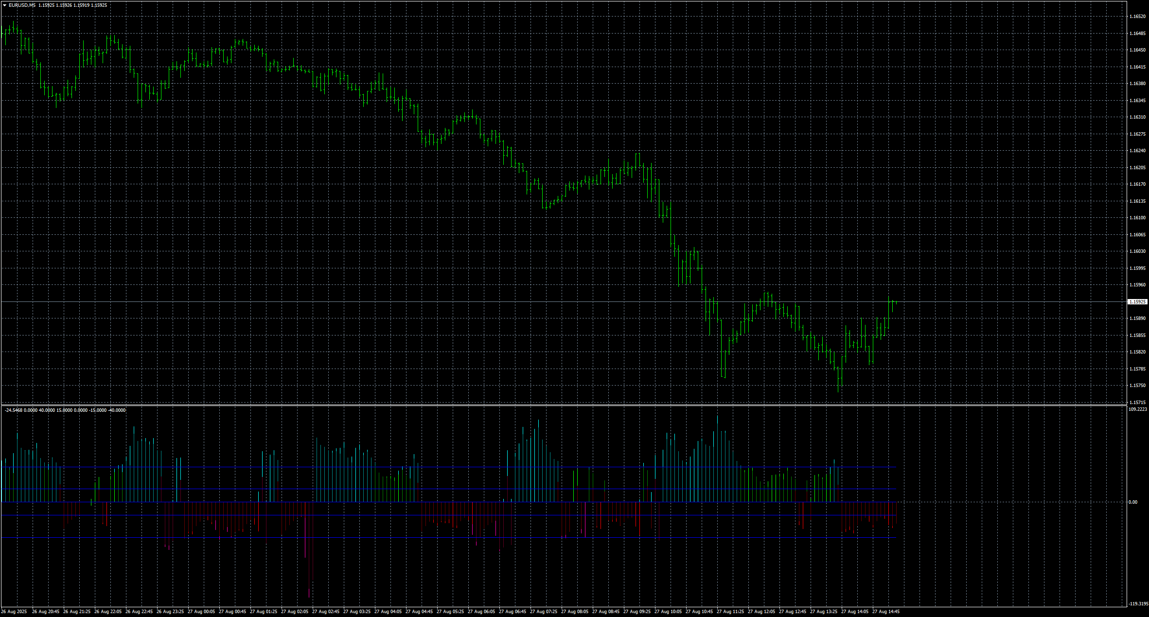Click the 27 Aug 14:45 time label

tap(886, 612)
